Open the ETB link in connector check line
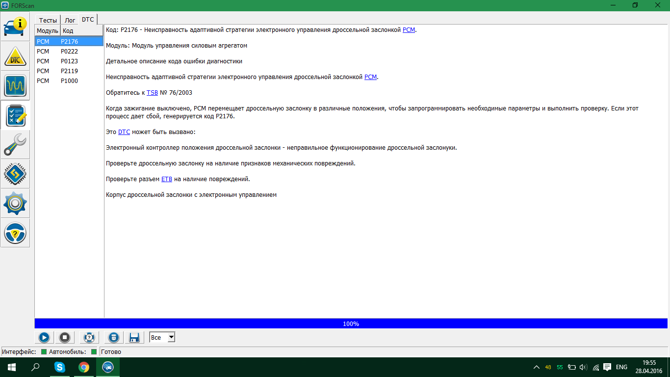This screenshot has width=670, height=377. pyautogui.click(x=167, y=179)
